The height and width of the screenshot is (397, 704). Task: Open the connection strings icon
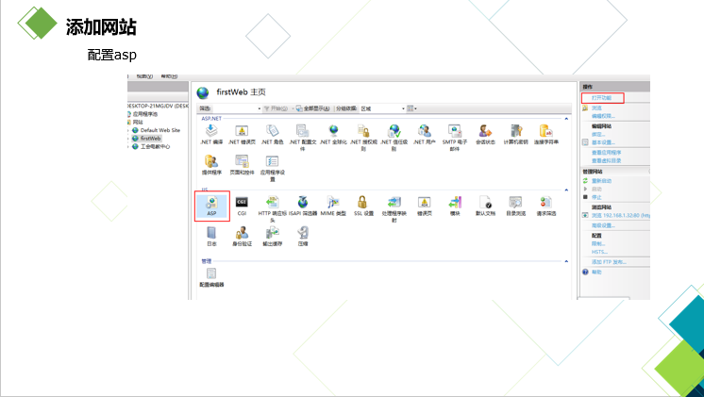coord(546,135)
